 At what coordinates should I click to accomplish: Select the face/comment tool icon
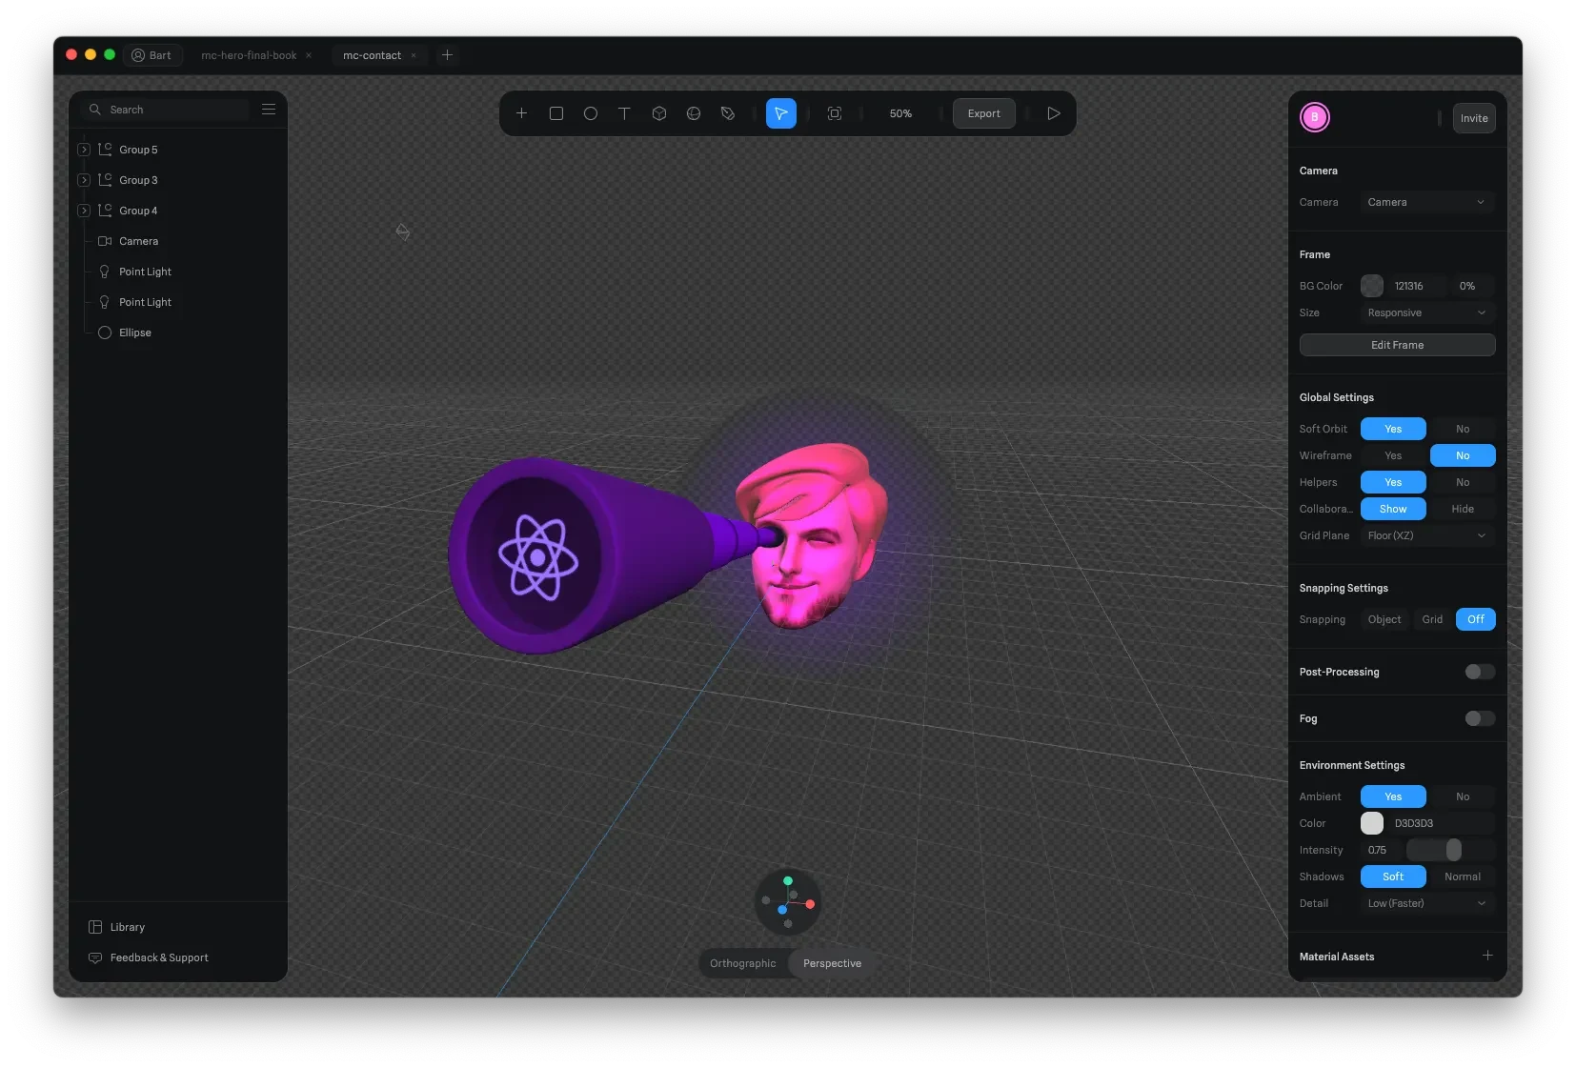(x=694, y=113)
